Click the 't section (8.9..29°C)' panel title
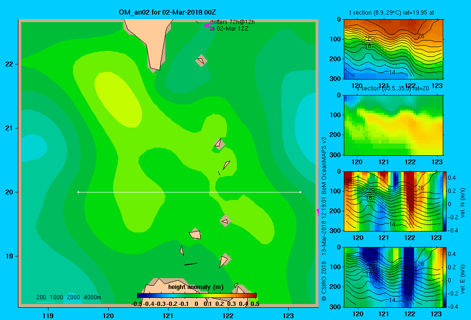Image resolution: width=471 pixels, height=320 pixels. tap(391, 13)
